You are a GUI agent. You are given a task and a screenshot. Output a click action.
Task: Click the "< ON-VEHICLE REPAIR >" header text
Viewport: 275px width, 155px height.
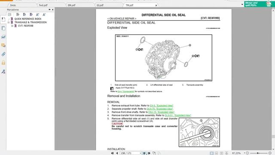click(122, 19)
